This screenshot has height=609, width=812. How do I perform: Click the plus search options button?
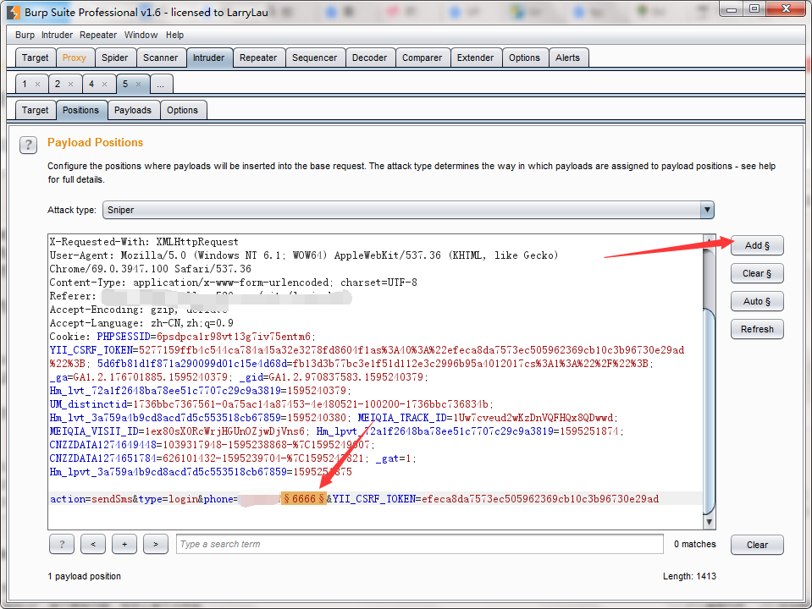click(124, 544)
